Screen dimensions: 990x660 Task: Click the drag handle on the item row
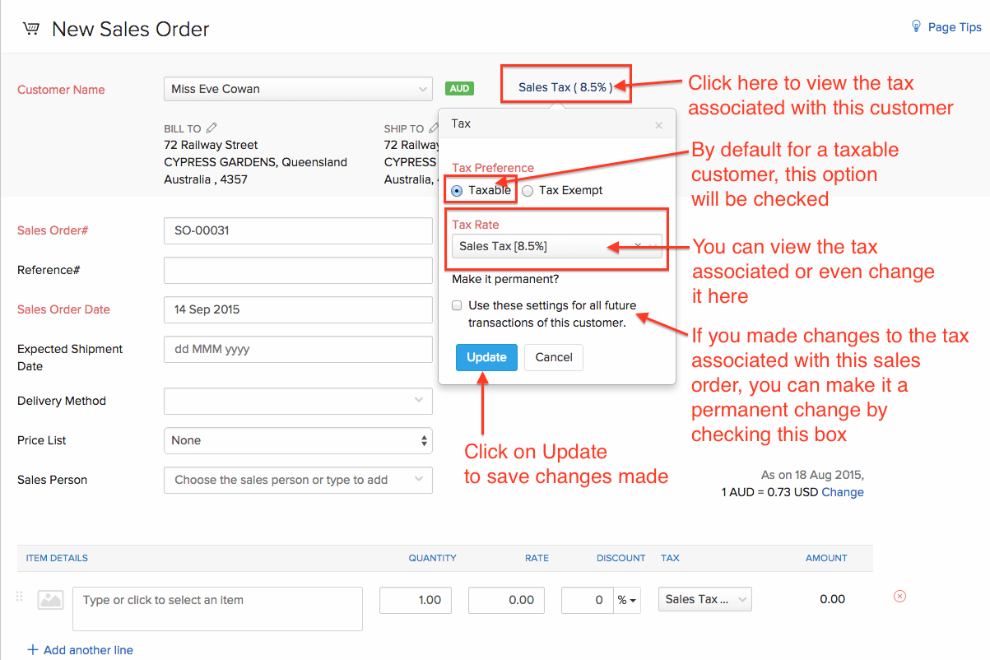point(20,597)
